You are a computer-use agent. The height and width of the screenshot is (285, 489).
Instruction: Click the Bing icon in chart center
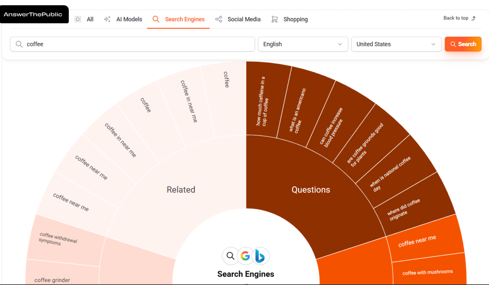pyautogui.click(x=261, y=256)
